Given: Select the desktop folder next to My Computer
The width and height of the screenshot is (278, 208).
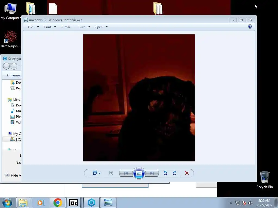Looking at the screenshot, I should coord(31,8).
